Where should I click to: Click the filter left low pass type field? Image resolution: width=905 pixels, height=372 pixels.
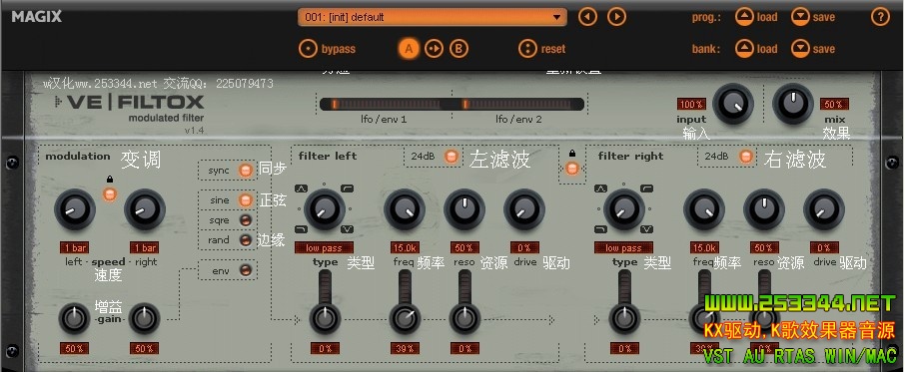point(324,248)
